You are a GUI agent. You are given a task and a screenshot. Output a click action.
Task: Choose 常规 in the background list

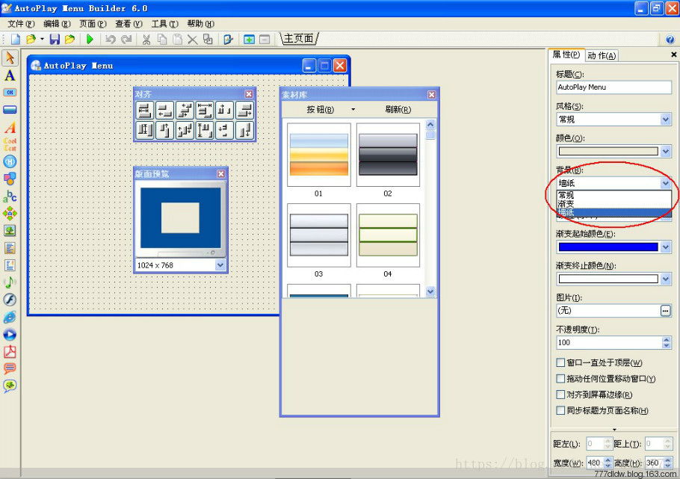[x=613, y=195]
